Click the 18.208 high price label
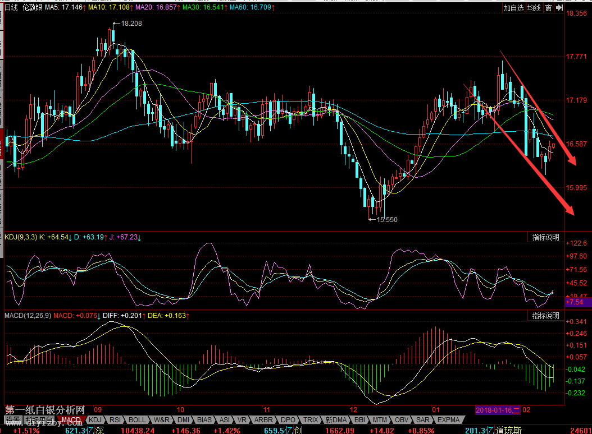Viewport: 592px width, 434px height. pyautogui.click(x=131, y=24)
